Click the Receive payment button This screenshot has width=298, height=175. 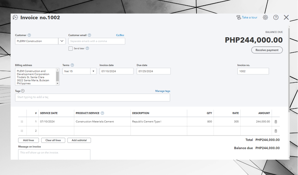pos(267,50)
